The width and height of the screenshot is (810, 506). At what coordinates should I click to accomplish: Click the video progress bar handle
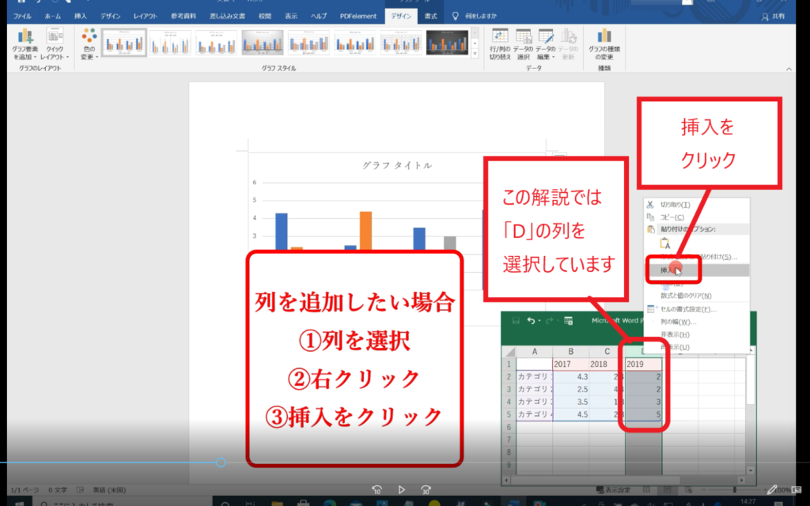(x=221, y=463)
